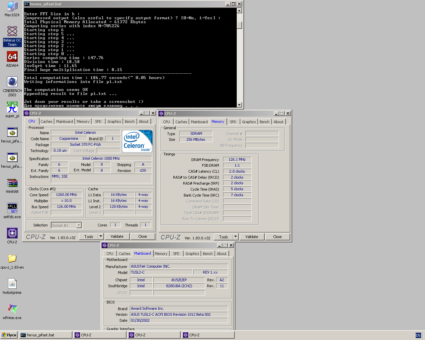Open Memory tab in the CPU window

83,122
